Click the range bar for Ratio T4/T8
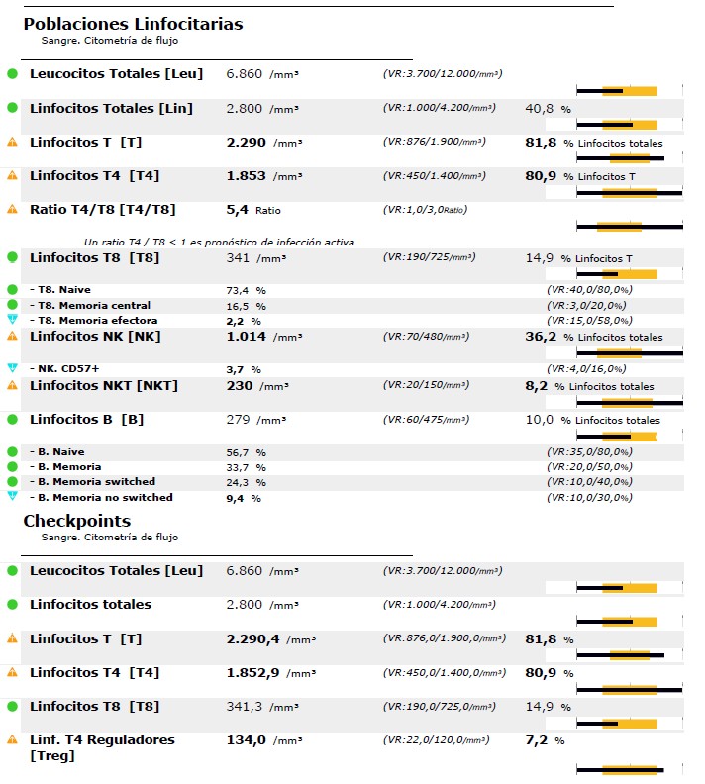 coord(629,227)
